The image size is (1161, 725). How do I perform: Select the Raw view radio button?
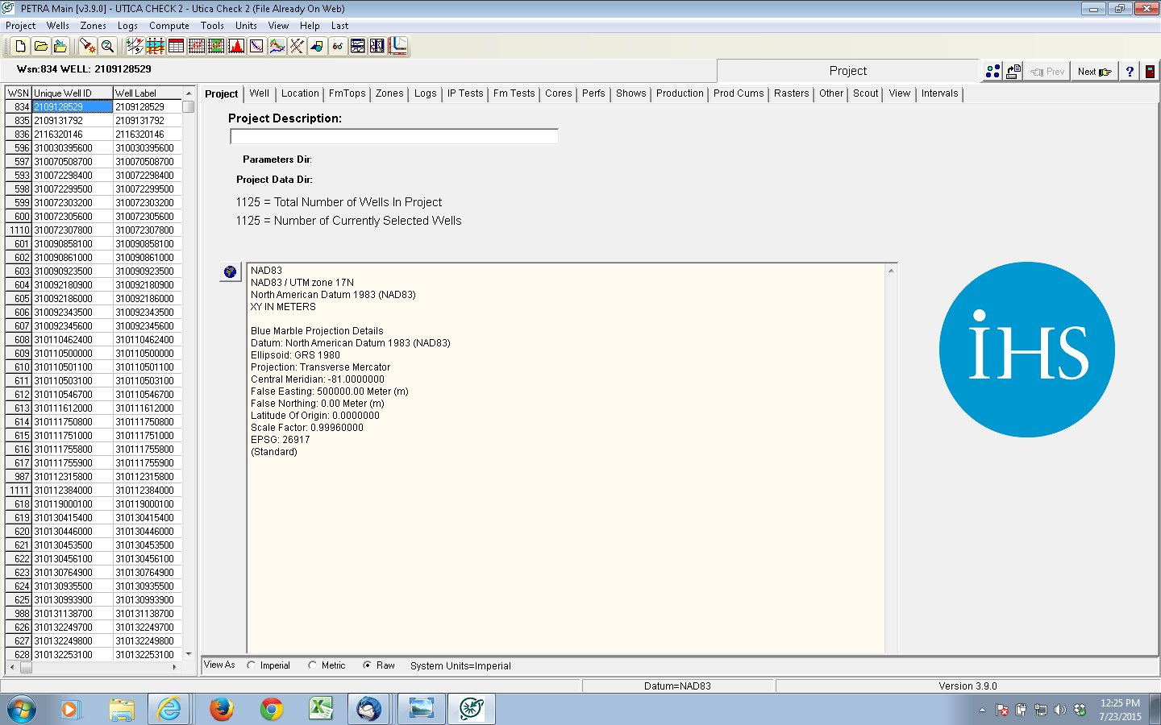(368, 665)
